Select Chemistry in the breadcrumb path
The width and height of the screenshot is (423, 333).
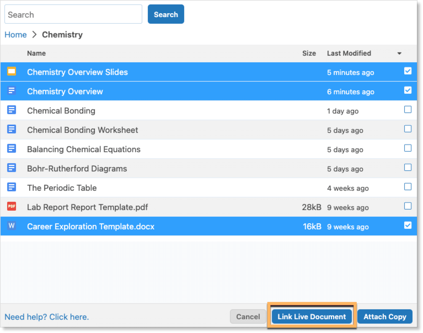coord(62,35)
